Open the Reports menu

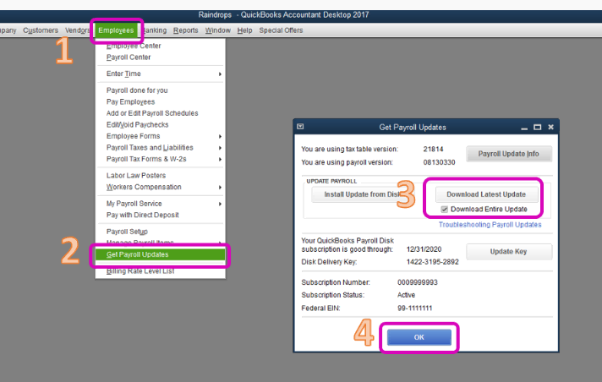coord(185,30)
